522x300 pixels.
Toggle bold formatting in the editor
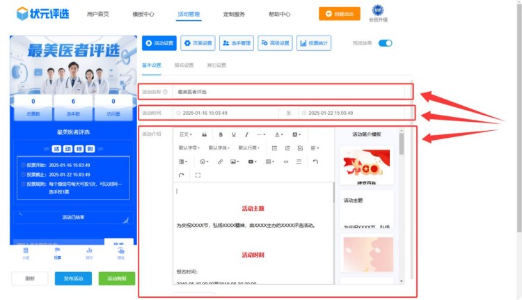pos(221,134)
